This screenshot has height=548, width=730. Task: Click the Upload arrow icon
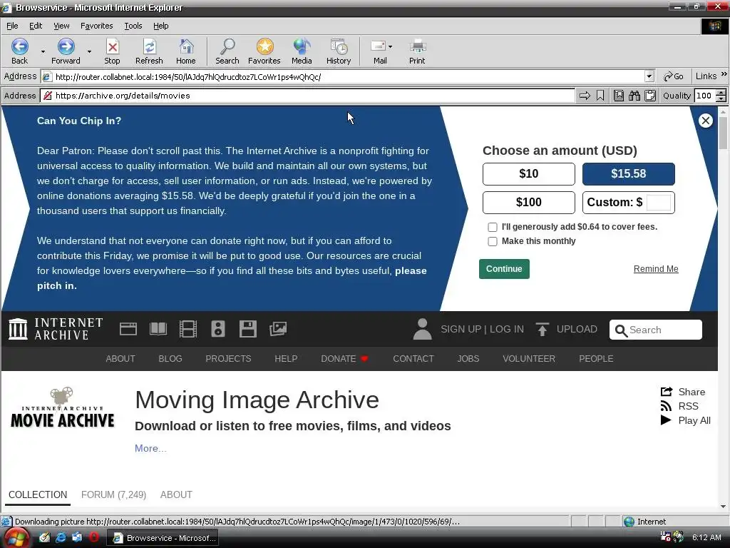pyautogui.click(x=542, y=330)
